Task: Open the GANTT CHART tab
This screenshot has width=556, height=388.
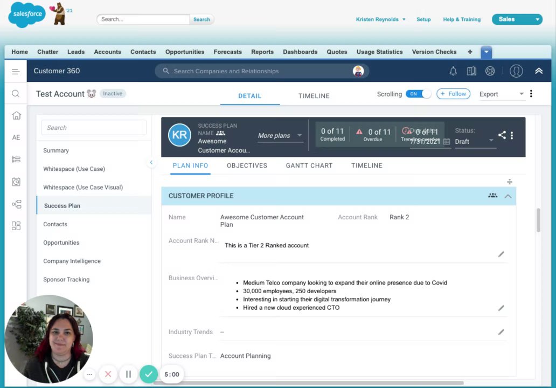Action: click(x=309, y=165)
